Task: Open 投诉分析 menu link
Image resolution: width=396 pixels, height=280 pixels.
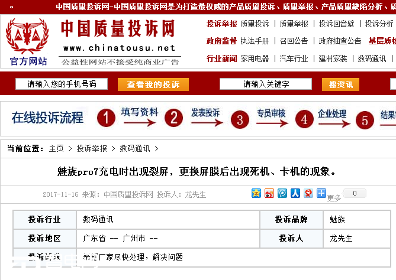Action: point(379,24)
